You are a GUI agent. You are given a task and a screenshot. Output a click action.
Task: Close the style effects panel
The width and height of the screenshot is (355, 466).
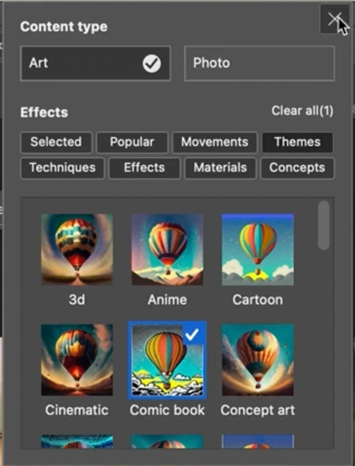click(x=335, y=20)
